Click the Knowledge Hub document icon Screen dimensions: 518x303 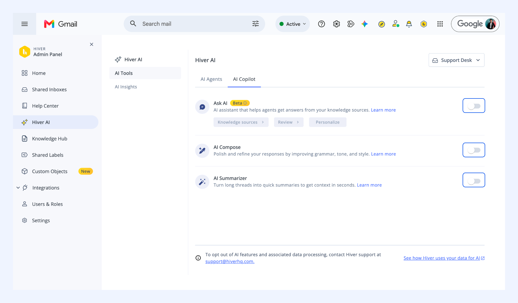25,139
